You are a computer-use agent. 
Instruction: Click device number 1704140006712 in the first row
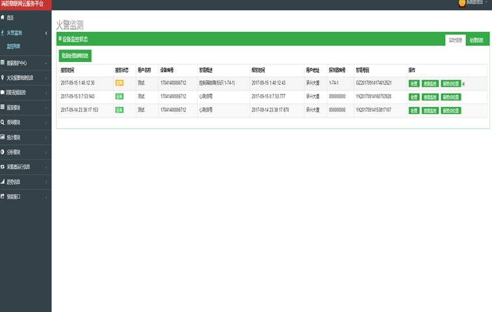(173, 83)
